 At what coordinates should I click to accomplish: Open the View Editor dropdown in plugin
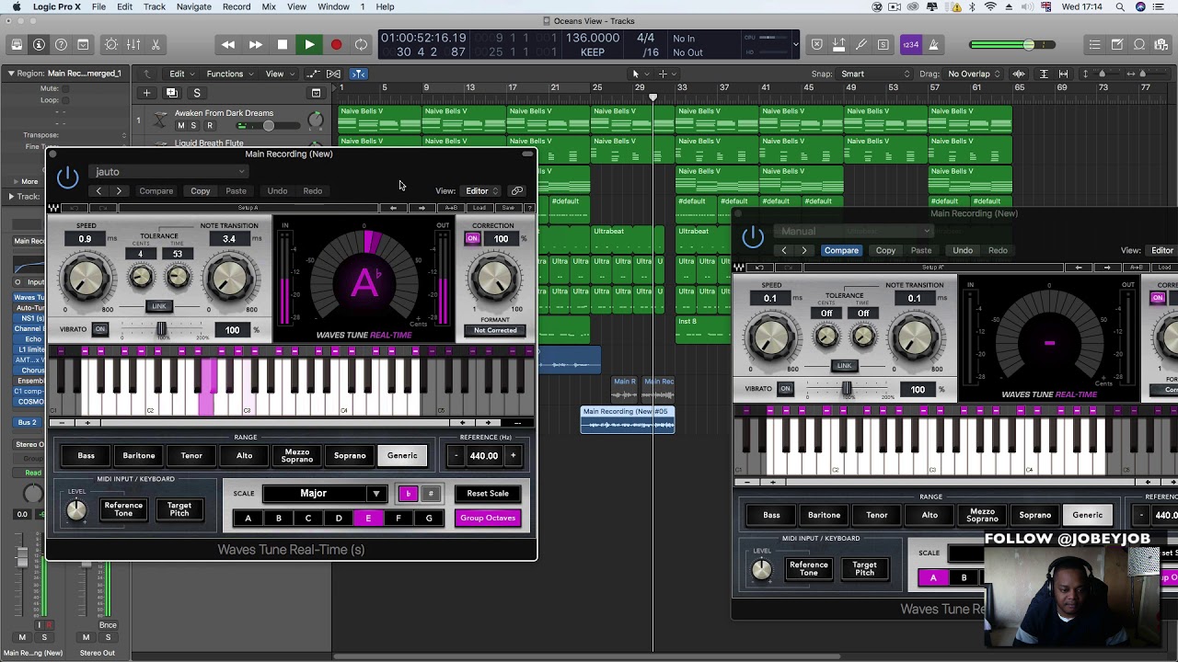pyautogui.click(x=480, y=191)
